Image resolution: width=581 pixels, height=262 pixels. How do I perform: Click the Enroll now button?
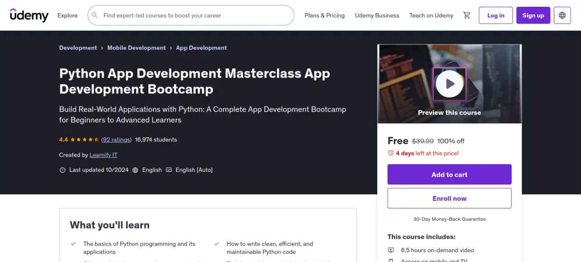[449, 199]
